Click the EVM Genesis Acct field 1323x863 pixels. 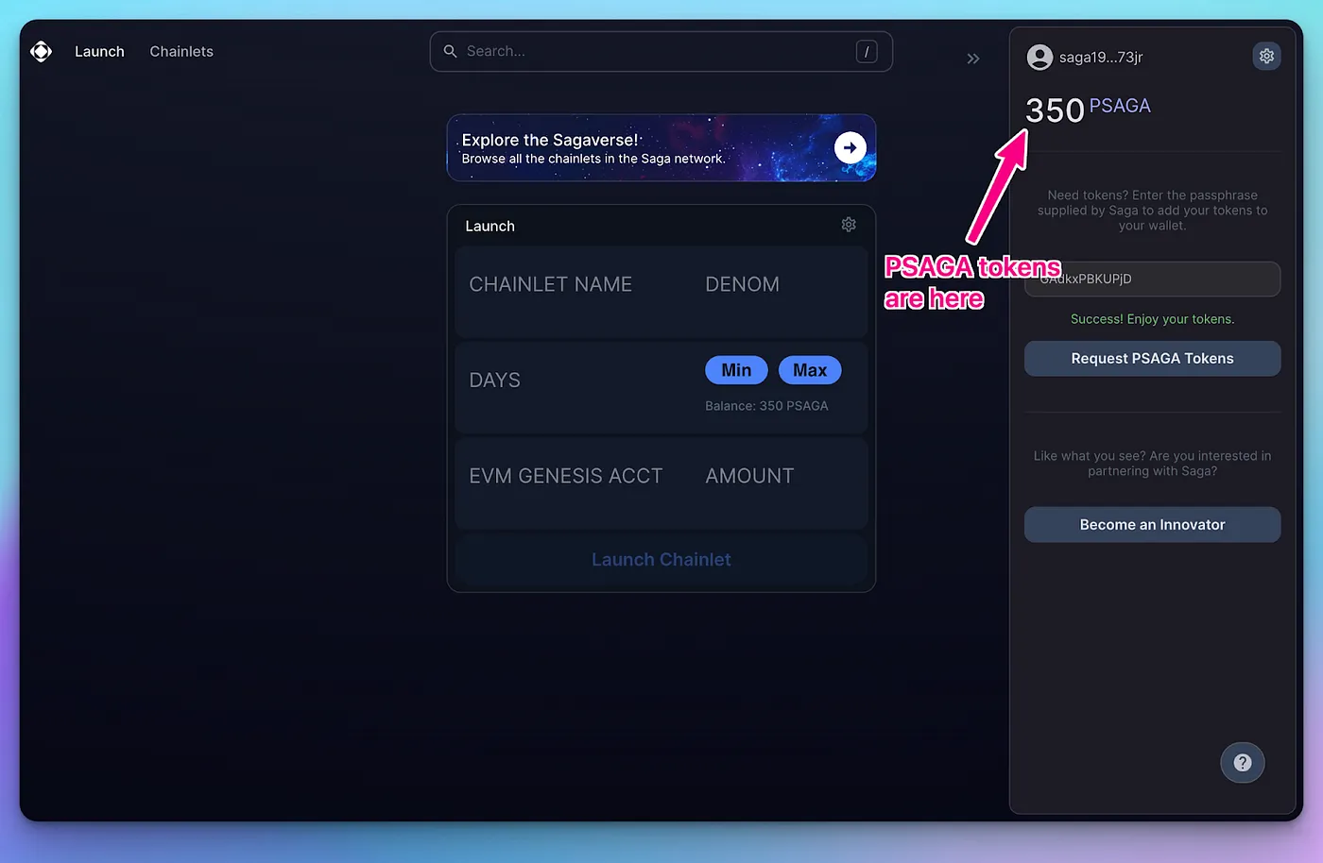click(x=566, y=476)
